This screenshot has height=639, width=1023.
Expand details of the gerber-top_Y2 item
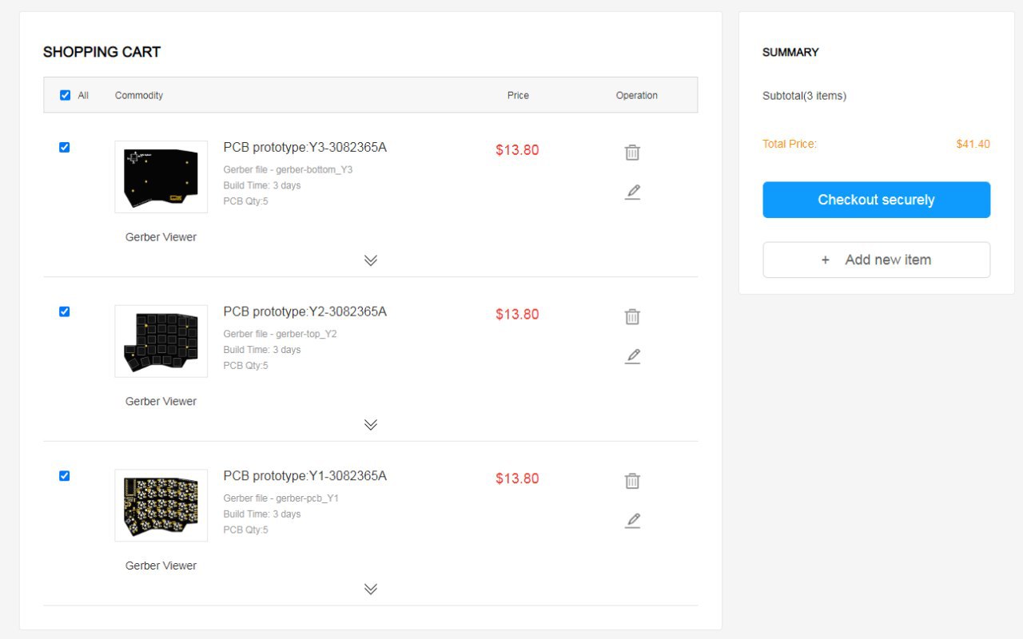point(370,425)
